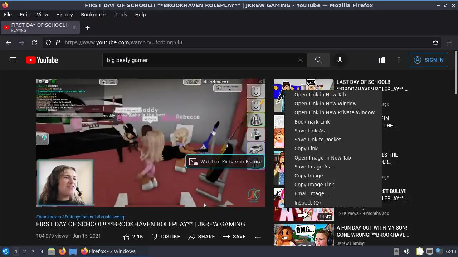
Task: Select Save Image As...
Action: pyautogui.click(x=333, y=167)
